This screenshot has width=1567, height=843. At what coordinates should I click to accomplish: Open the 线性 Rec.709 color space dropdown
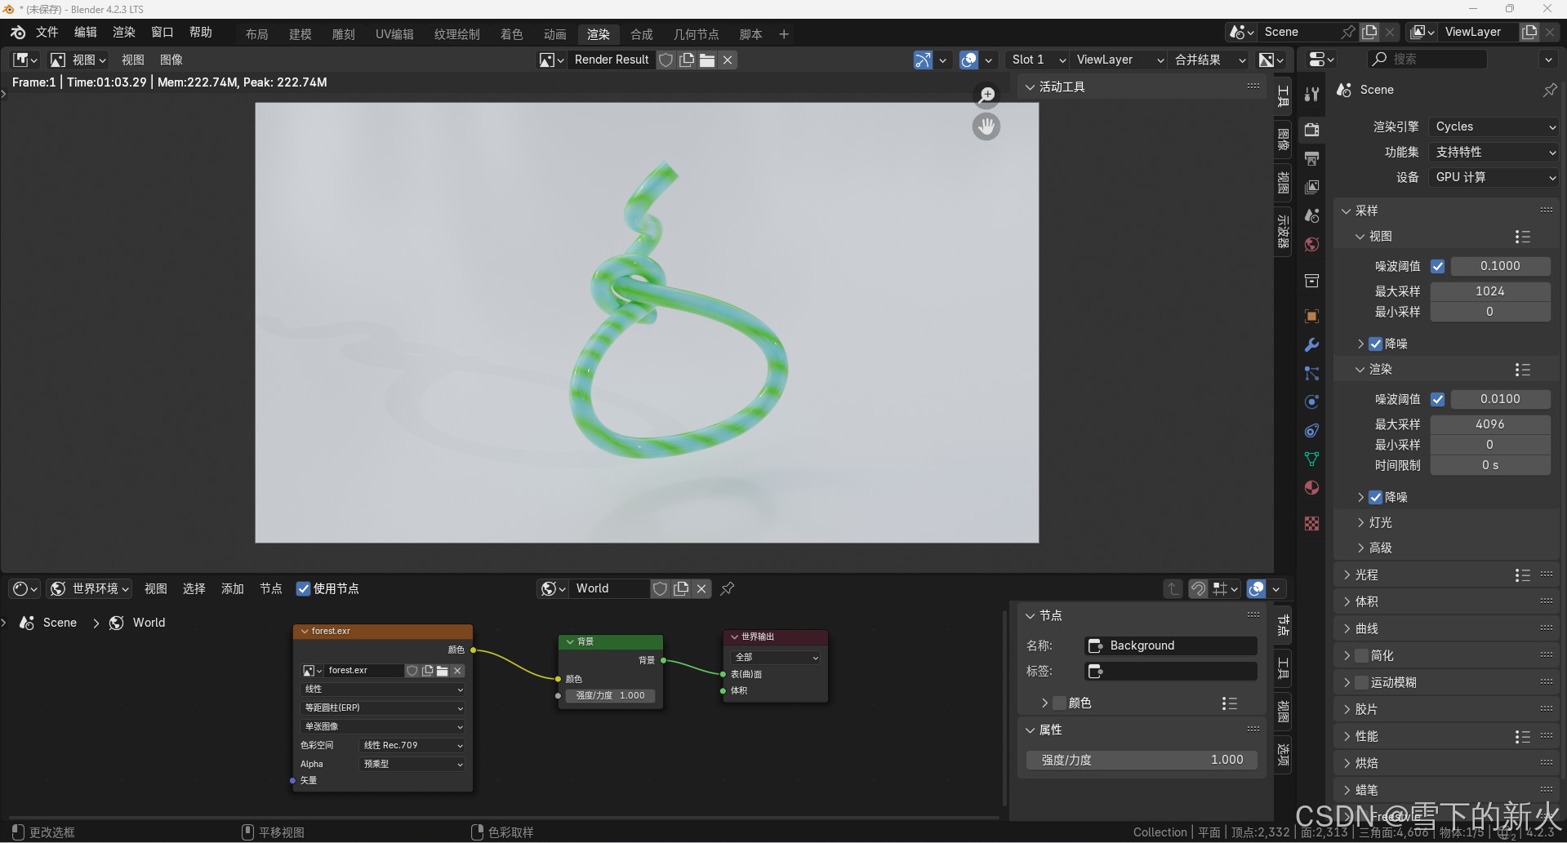pyautogui.click(x=412, y=745)
